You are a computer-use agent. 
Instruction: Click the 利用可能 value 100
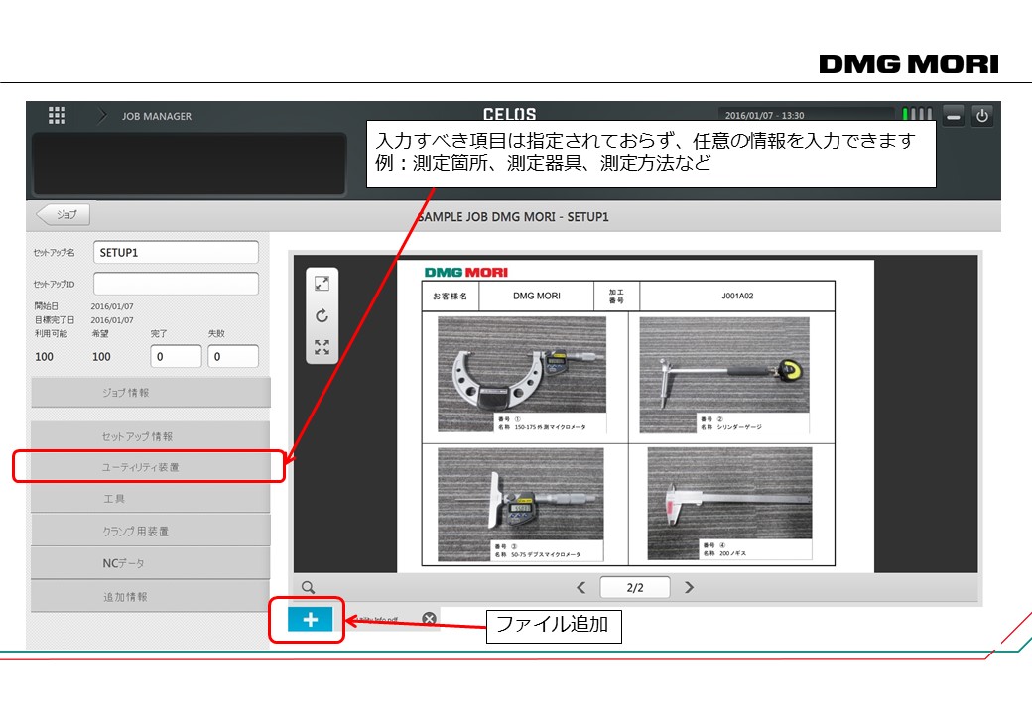tap(44, 356)
